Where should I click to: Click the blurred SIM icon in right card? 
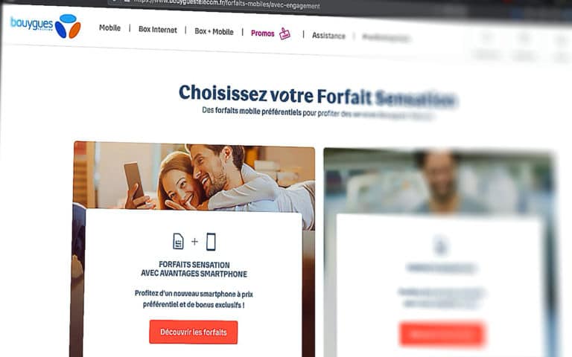[440, 245]
